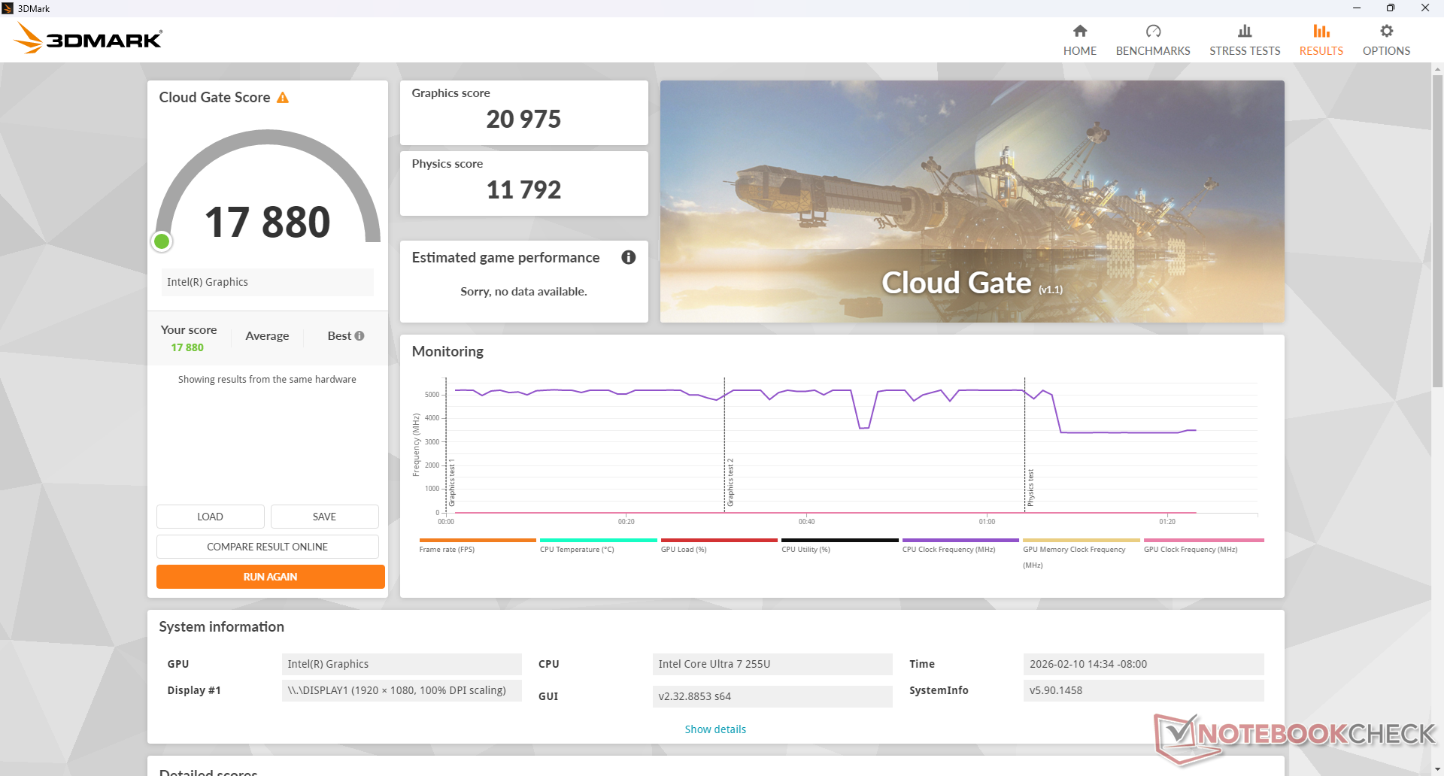Expand system info with Show details
The image size is (1444, 776).
714,729
